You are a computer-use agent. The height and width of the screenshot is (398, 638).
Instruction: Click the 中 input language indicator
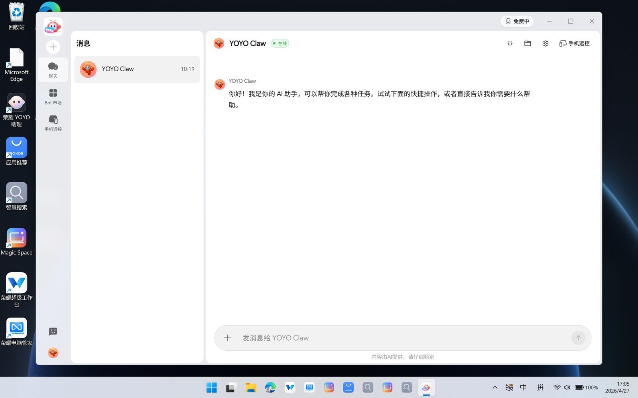click(x=523, y=387)
